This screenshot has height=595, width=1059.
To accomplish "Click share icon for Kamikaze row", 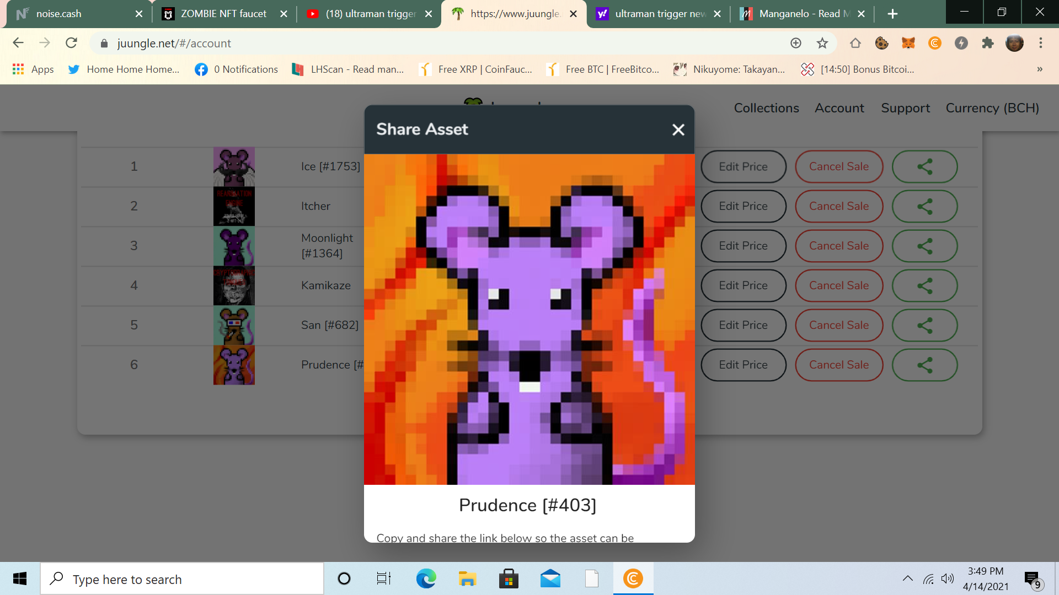I will coord(925,285).
